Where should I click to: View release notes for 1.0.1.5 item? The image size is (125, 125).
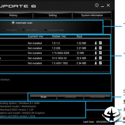[x=100, y=43]
